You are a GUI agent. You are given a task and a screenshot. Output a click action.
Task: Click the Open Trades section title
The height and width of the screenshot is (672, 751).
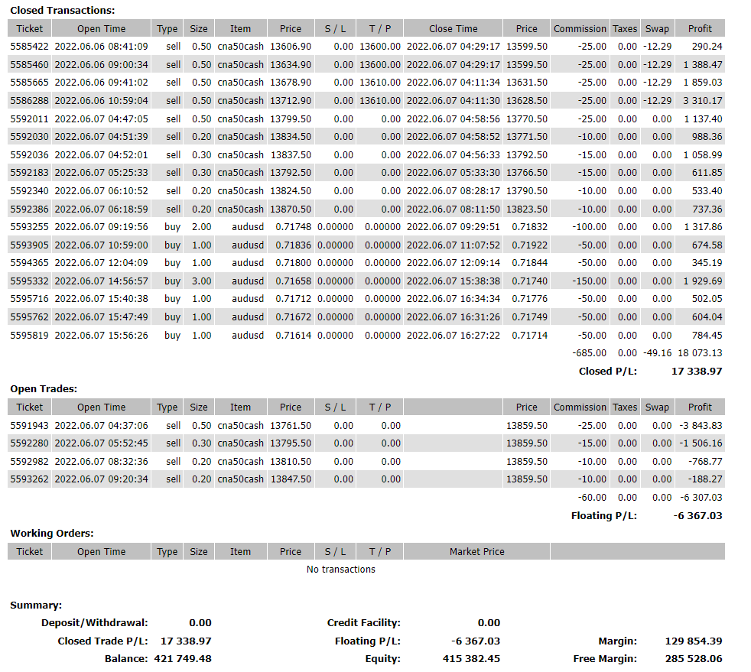point(44,389)
